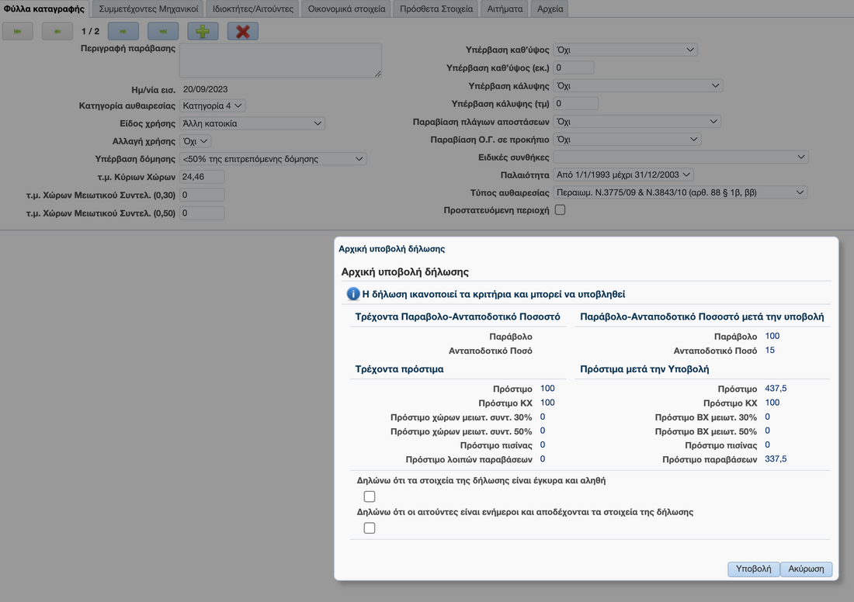
Task: Click the blue info icon in dialog
Action: click(352, 295)
